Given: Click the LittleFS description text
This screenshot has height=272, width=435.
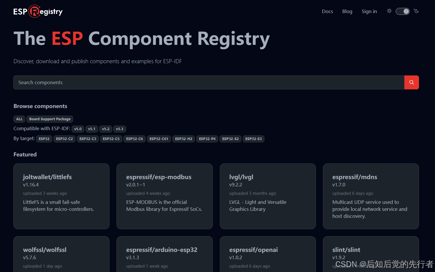Looking at the screenshot, I should [x=59, y=206].
